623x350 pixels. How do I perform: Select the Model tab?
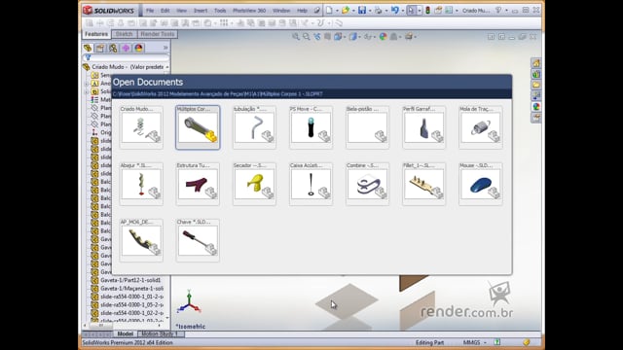click(x=126, y=333)
